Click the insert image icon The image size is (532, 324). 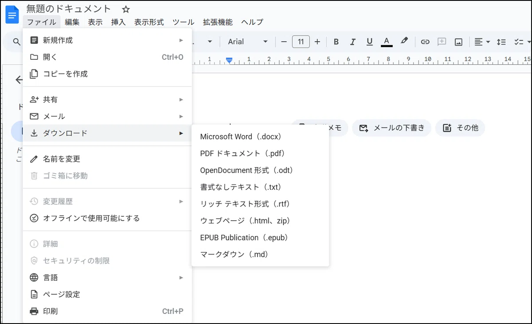(x=458, y=42)
